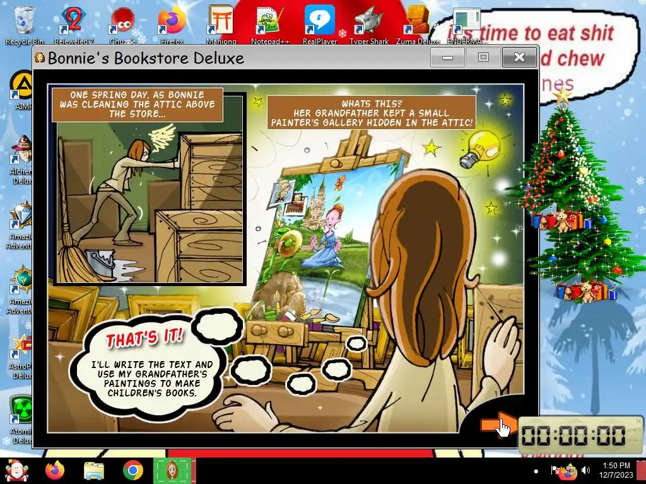The width and height of the screenshot is (646, 484).
Task: Open the Recycle Bin desktop icon
Action: [25, 24]
